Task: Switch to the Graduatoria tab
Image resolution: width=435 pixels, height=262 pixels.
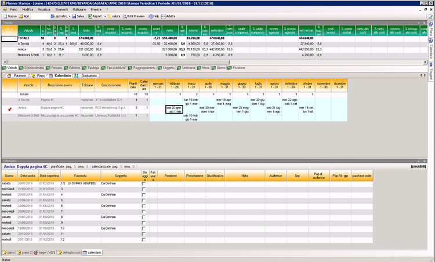Action: click(x=88, y=75)
